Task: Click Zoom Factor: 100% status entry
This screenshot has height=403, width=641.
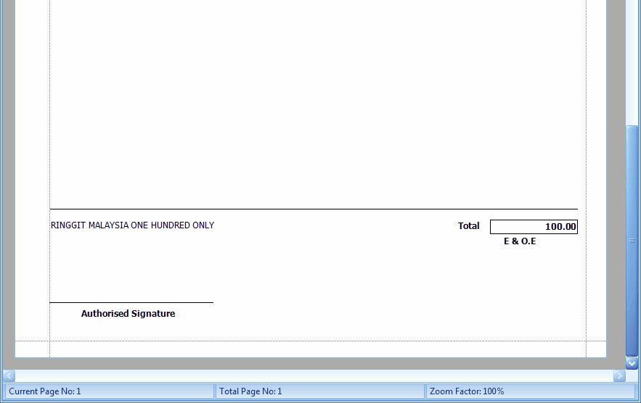Action: point(530,391)
